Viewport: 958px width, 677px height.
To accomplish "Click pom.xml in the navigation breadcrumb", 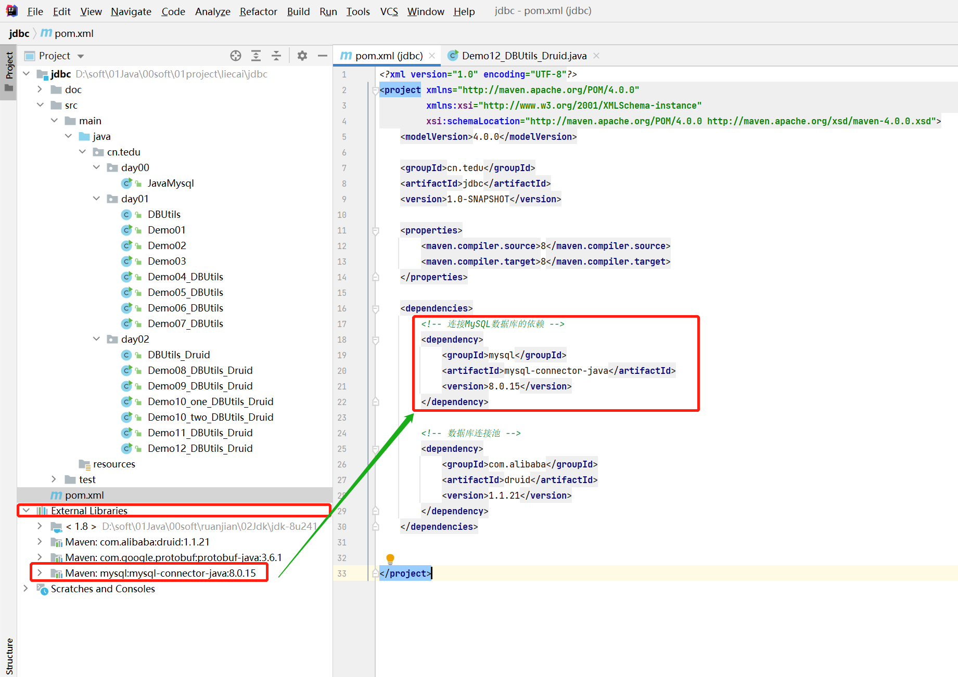I will 74,33.
